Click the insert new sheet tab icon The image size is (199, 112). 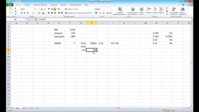[x=37, y=108]
